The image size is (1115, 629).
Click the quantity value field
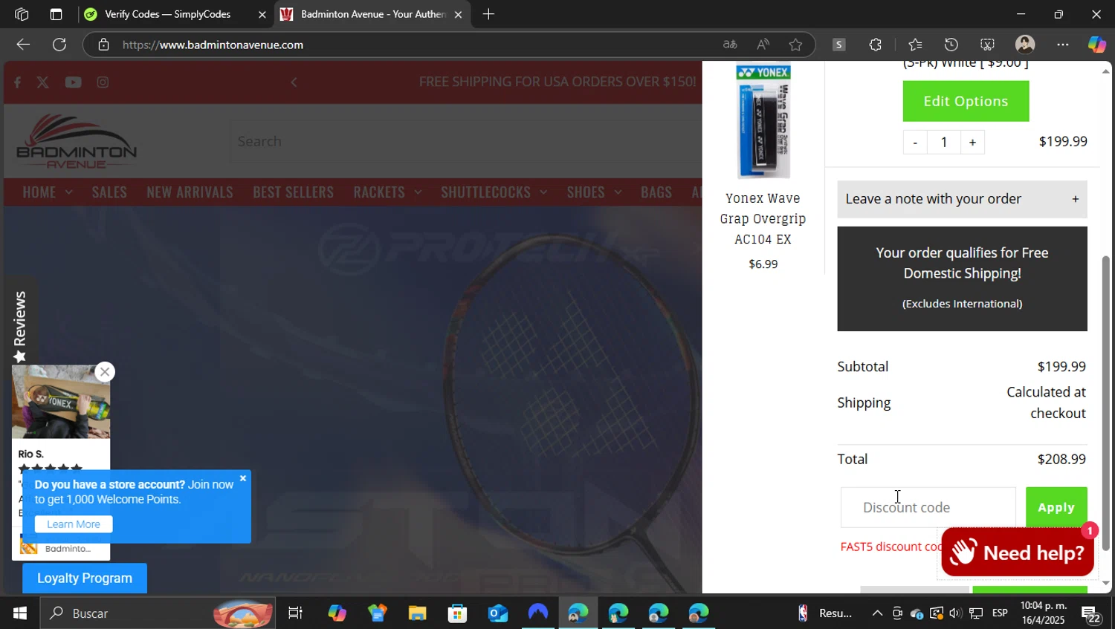pos(944,142)
